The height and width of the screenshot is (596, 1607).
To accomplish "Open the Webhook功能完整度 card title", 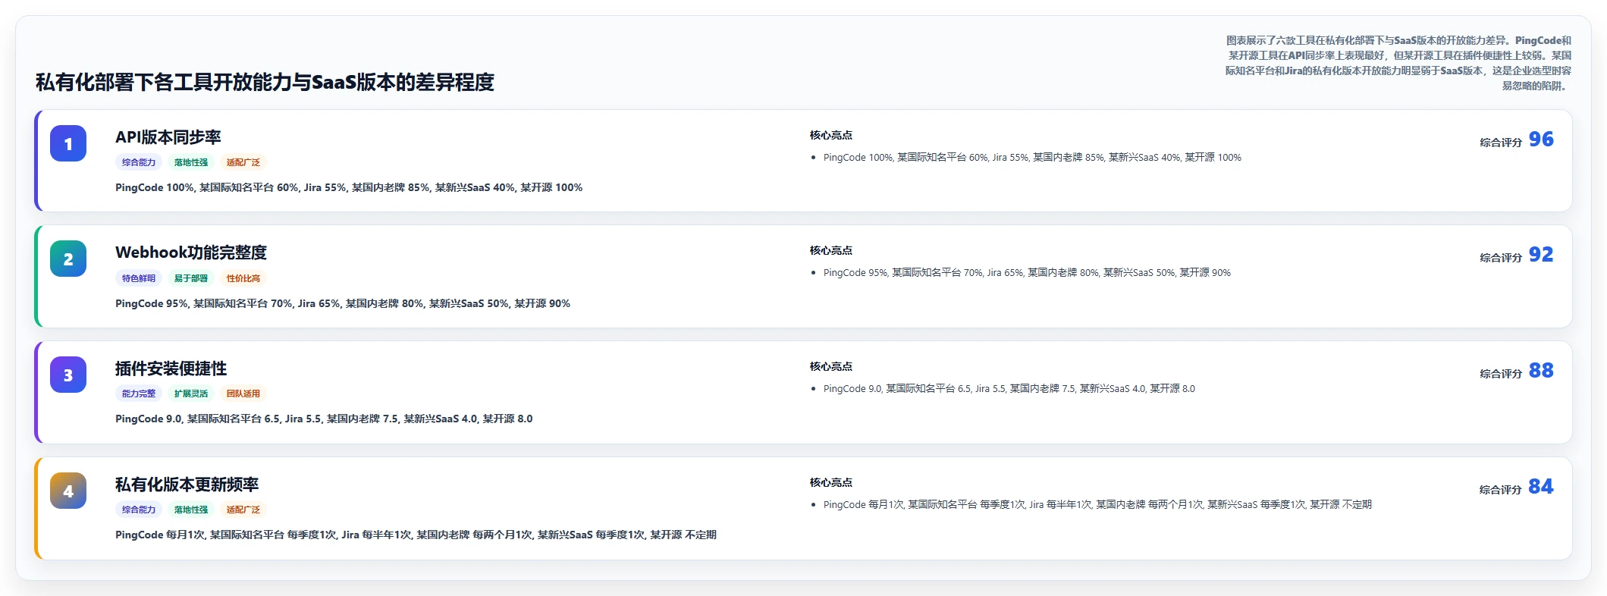I will 191,253.
